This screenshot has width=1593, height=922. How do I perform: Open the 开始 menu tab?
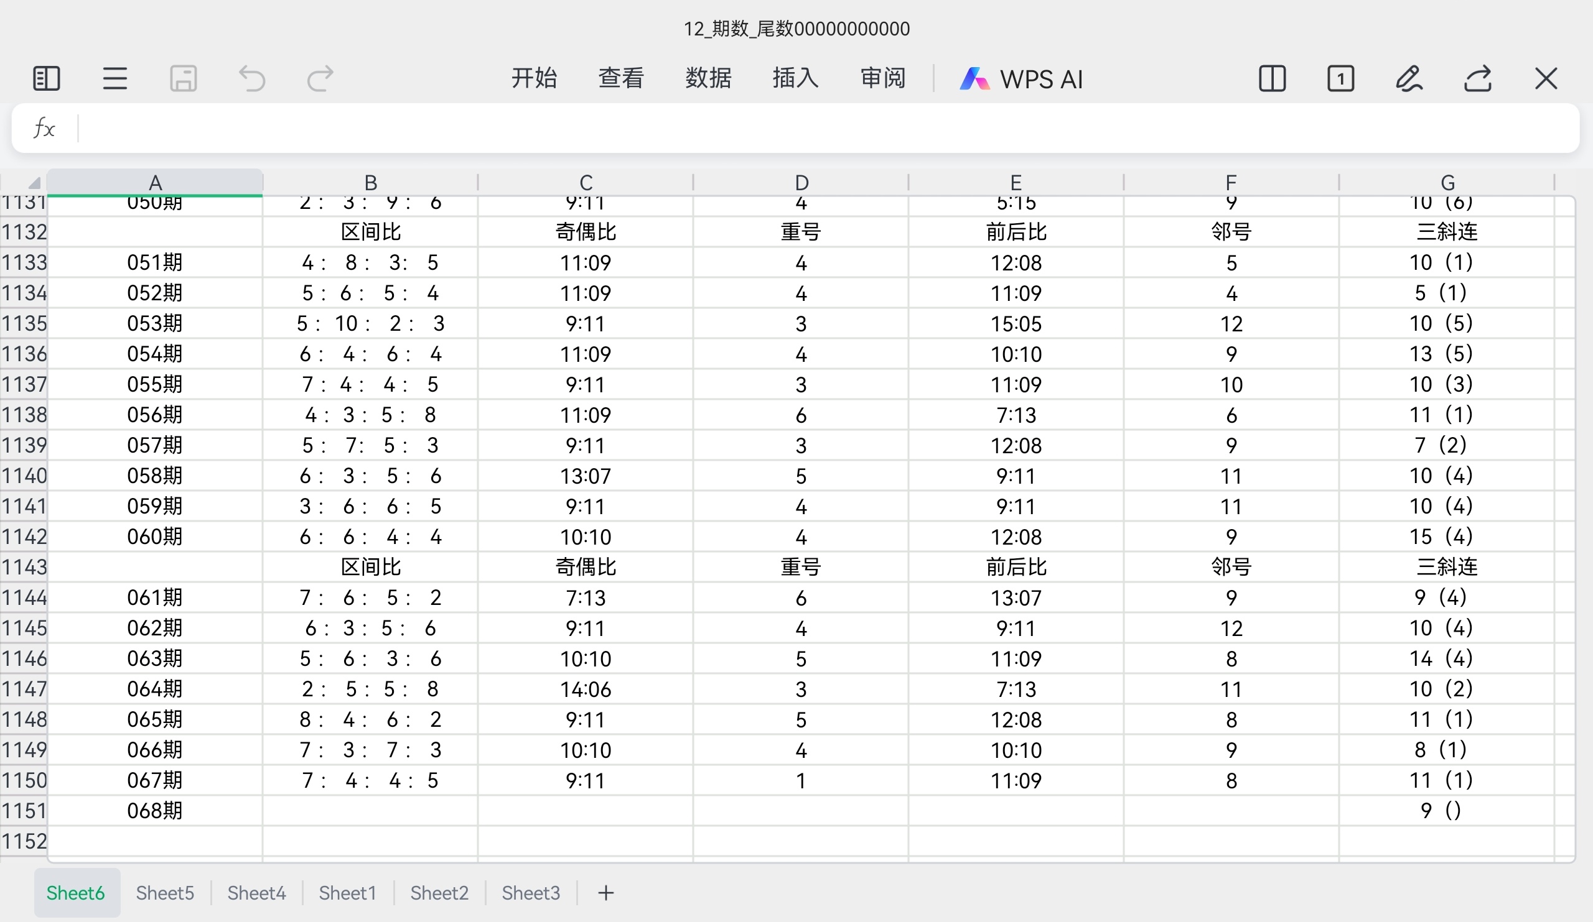[x=534, y=79]
